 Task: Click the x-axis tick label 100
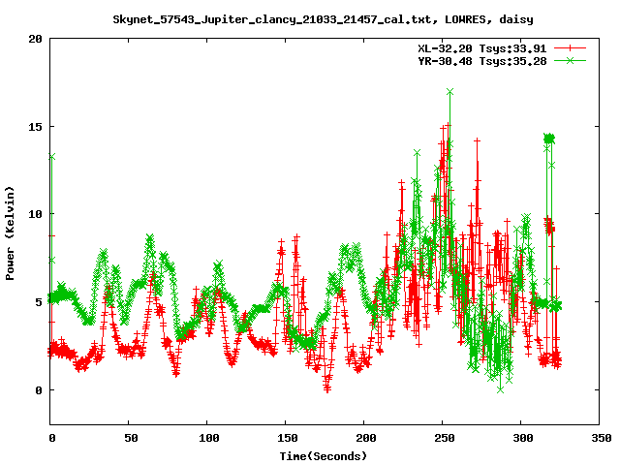click(209, 438)
